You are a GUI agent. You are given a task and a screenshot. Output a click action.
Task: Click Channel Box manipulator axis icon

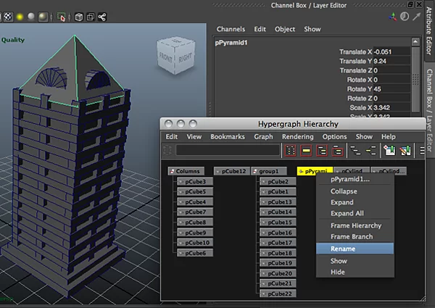[392, 17]
